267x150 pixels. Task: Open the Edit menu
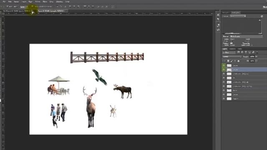pyautogui.click(x=10, y=2)
